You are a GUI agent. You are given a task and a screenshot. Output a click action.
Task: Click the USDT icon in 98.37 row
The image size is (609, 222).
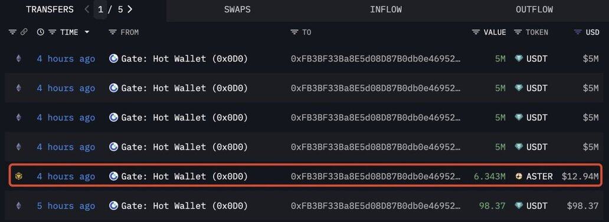coord(519,206)
